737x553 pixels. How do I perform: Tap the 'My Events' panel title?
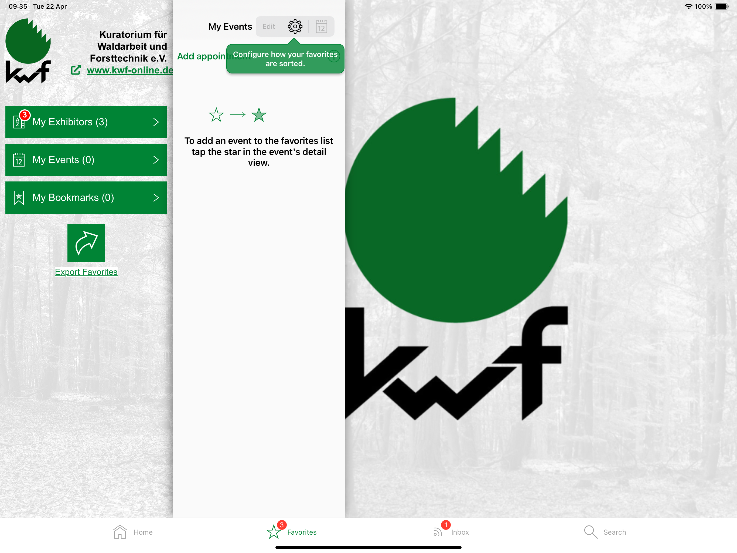(x=230, y=26)
